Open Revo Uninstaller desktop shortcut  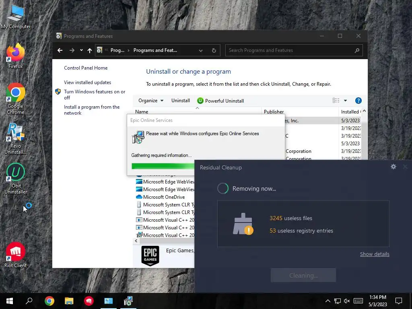tap(16, 139)
